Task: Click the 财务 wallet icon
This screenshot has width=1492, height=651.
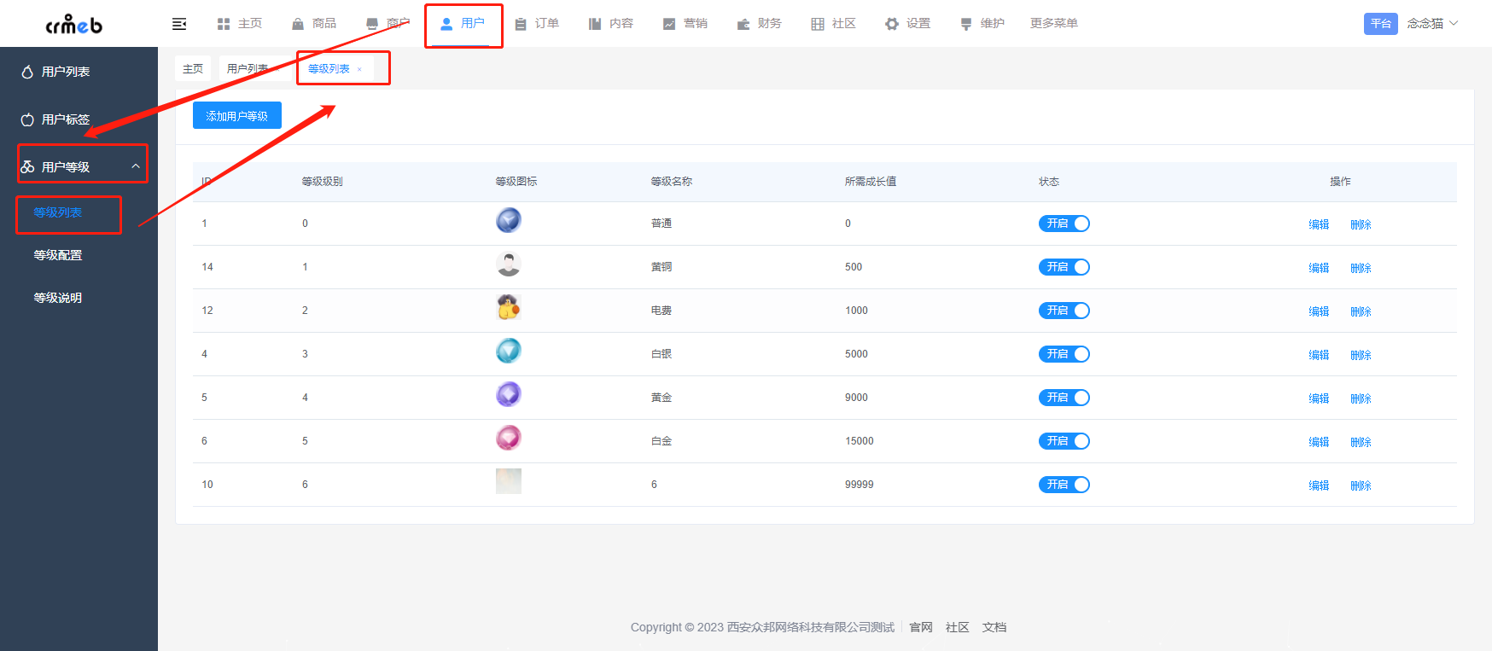Action: point(743,24)
